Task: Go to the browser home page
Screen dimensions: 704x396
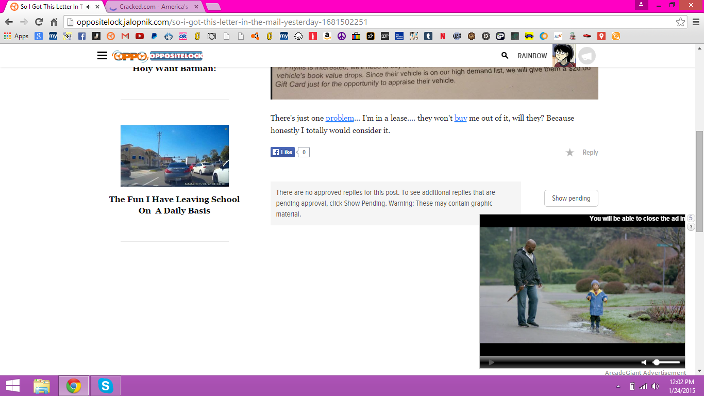Action: point(54,22)
